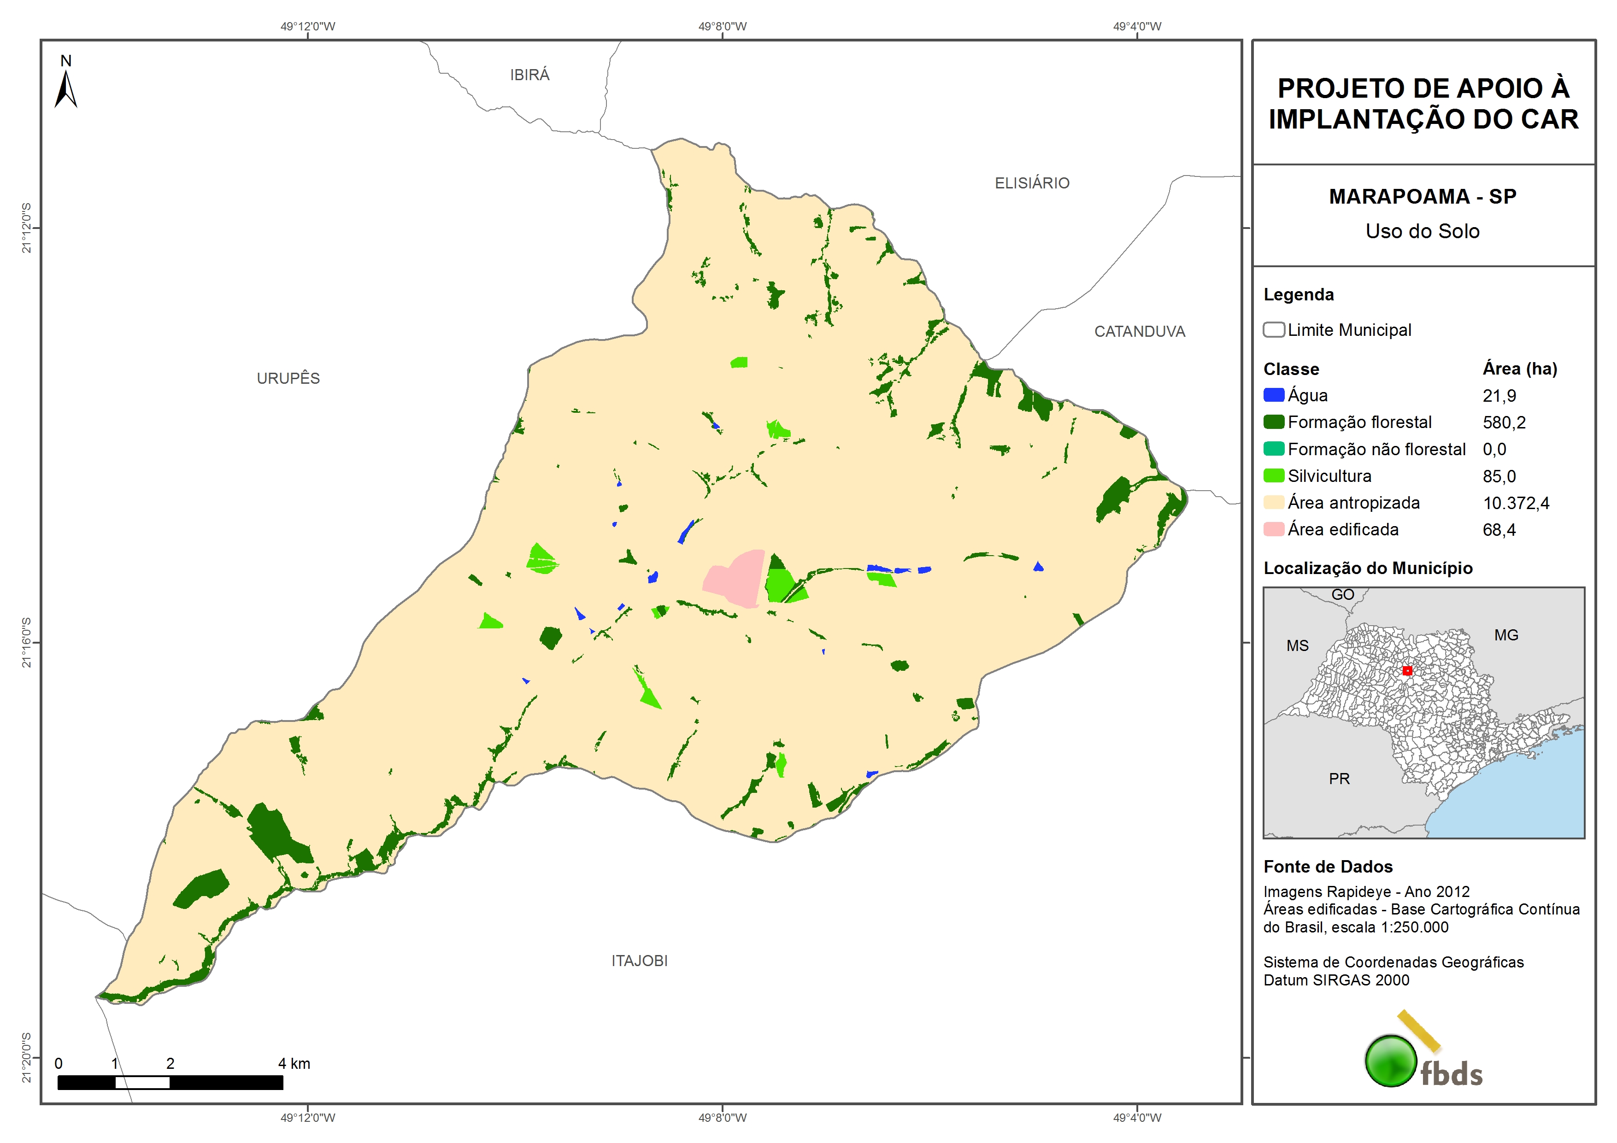
Task: Click the Silvicultura light green swatch
Action: 1273,475
